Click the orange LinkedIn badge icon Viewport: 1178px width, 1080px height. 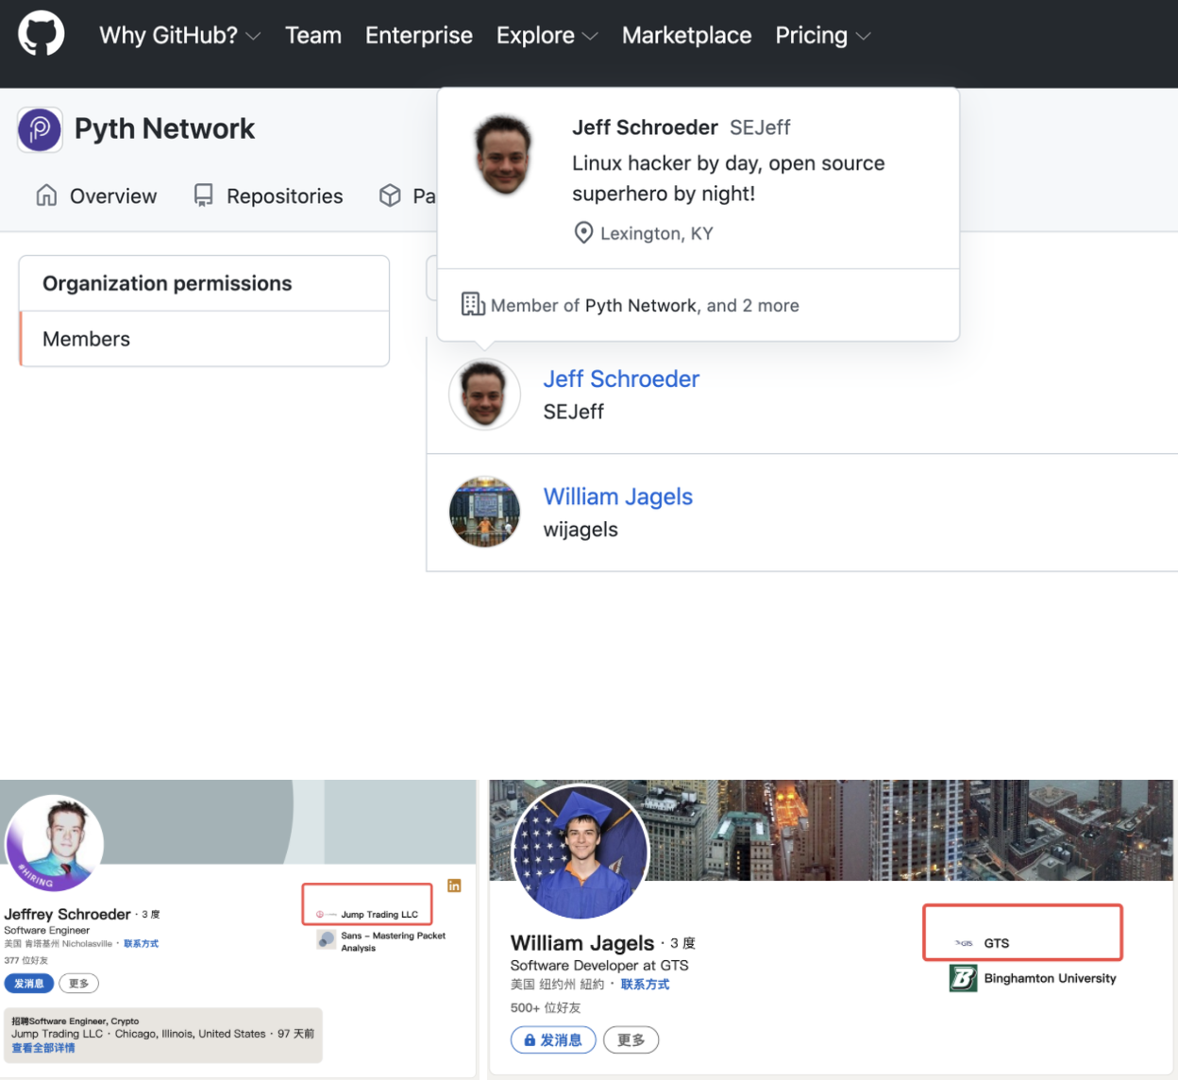454,886
